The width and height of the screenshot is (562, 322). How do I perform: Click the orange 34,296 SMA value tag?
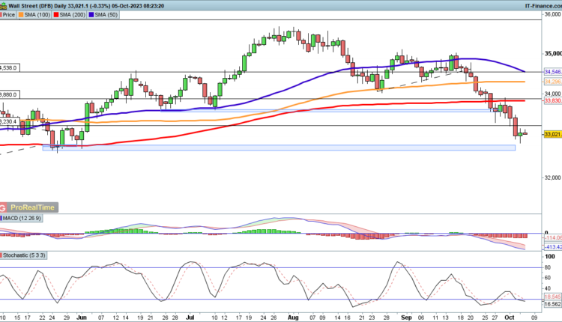coord(552,81)
